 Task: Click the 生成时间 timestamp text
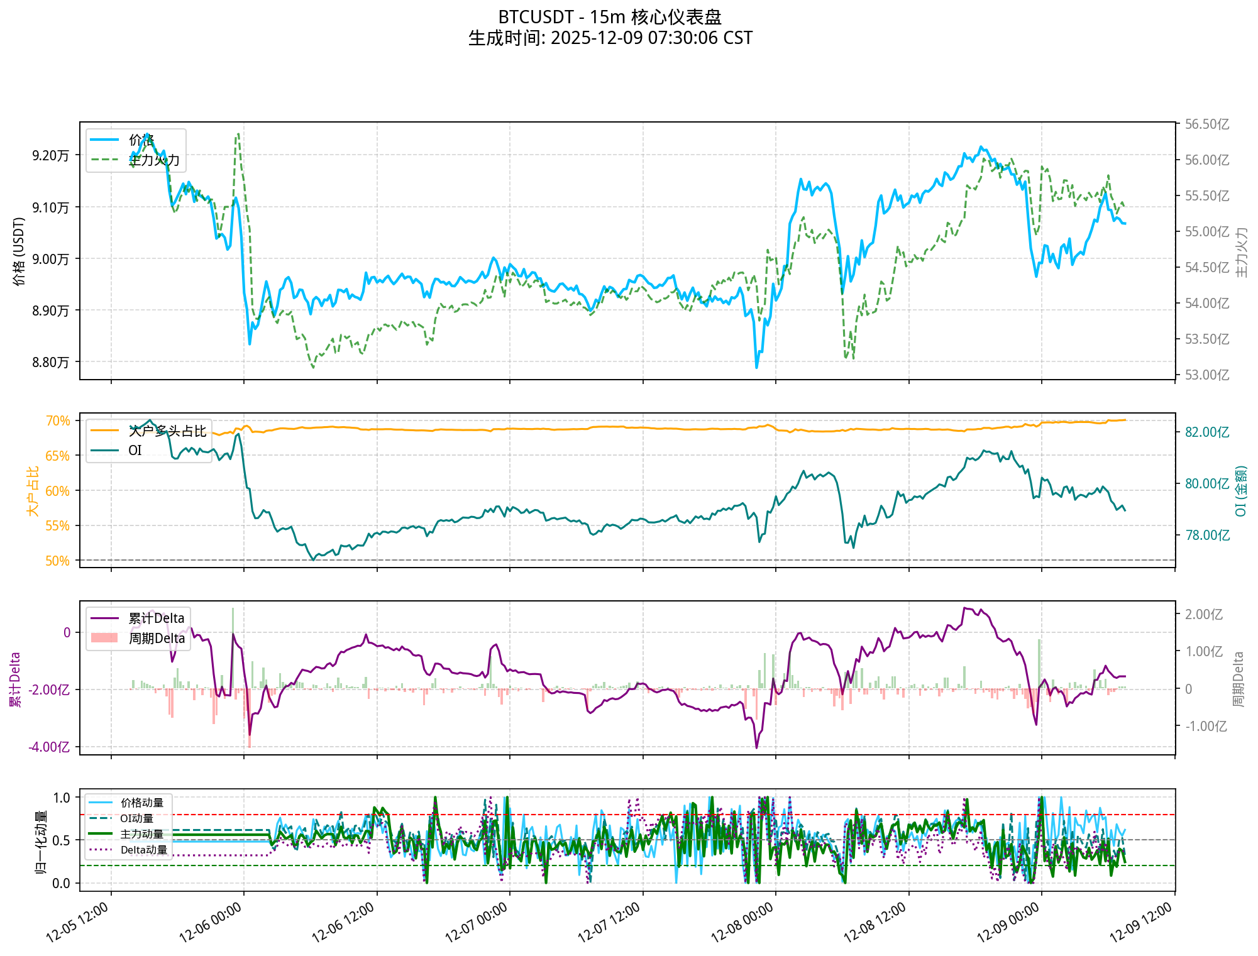tap(610, 38)
